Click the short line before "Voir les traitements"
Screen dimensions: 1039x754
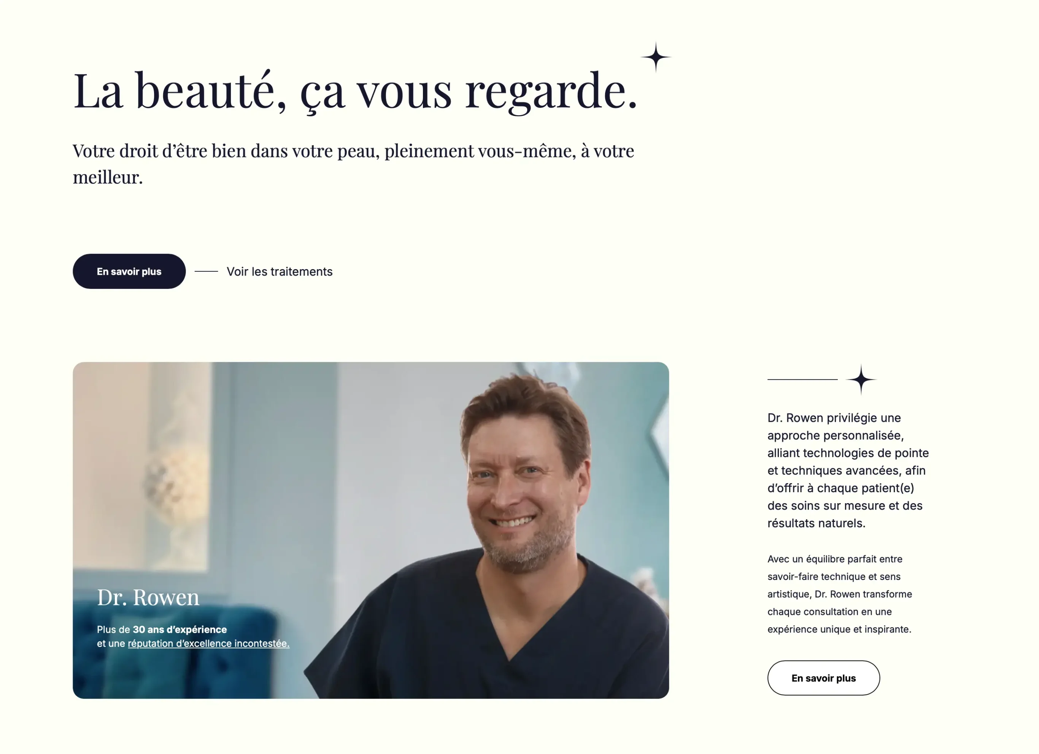point(206,271)
